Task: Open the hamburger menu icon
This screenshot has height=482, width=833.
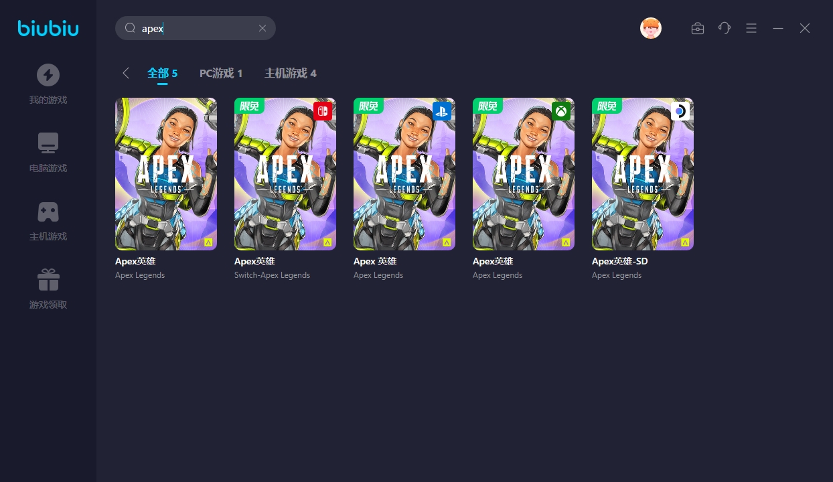Action: [751, 28]
